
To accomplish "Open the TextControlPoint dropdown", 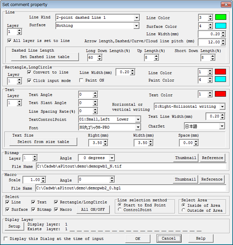I will click(x=138, y=120).
